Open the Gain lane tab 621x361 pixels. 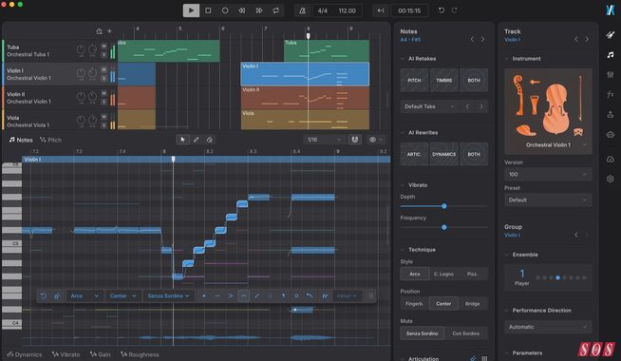pos(101,354)
